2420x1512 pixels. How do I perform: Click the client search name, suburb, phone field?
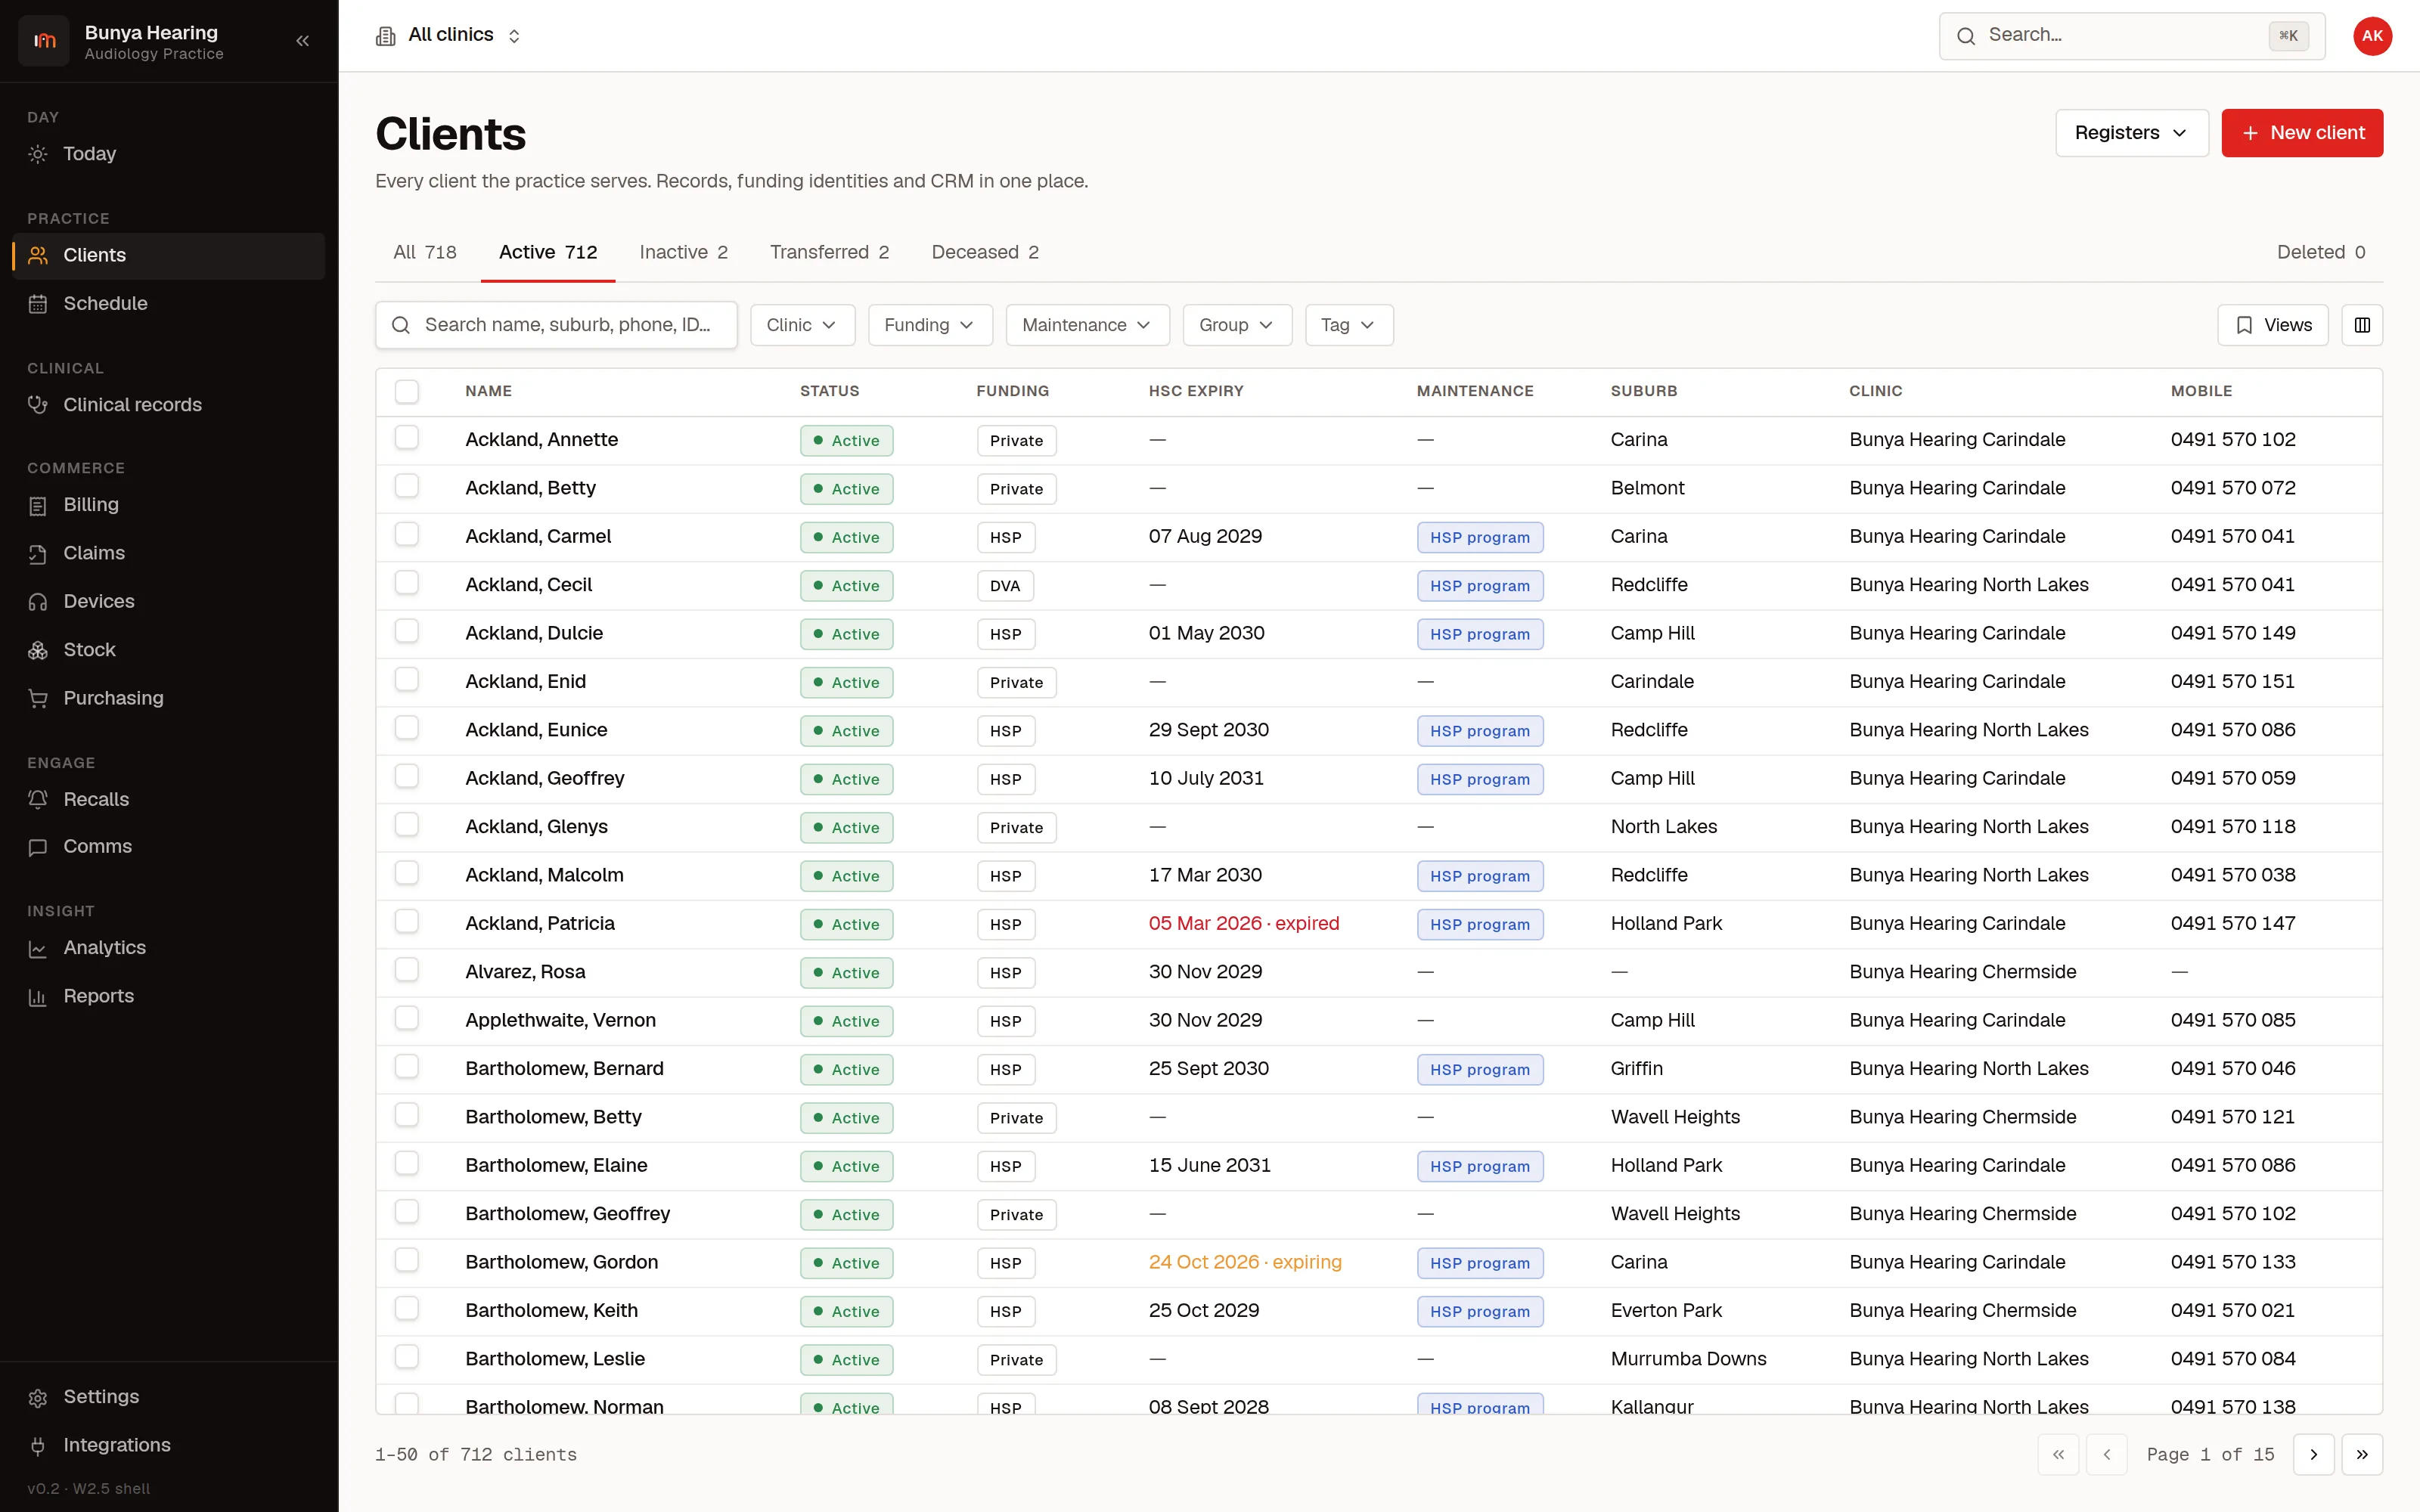(x=556, y=325)
